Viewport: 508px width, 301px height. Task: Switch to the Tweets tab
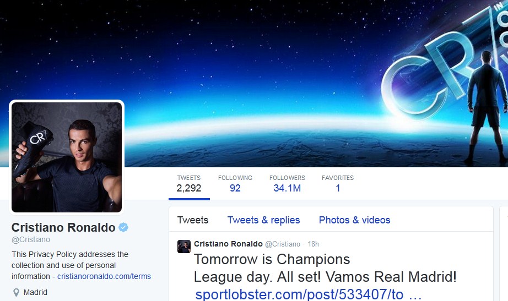193,220
